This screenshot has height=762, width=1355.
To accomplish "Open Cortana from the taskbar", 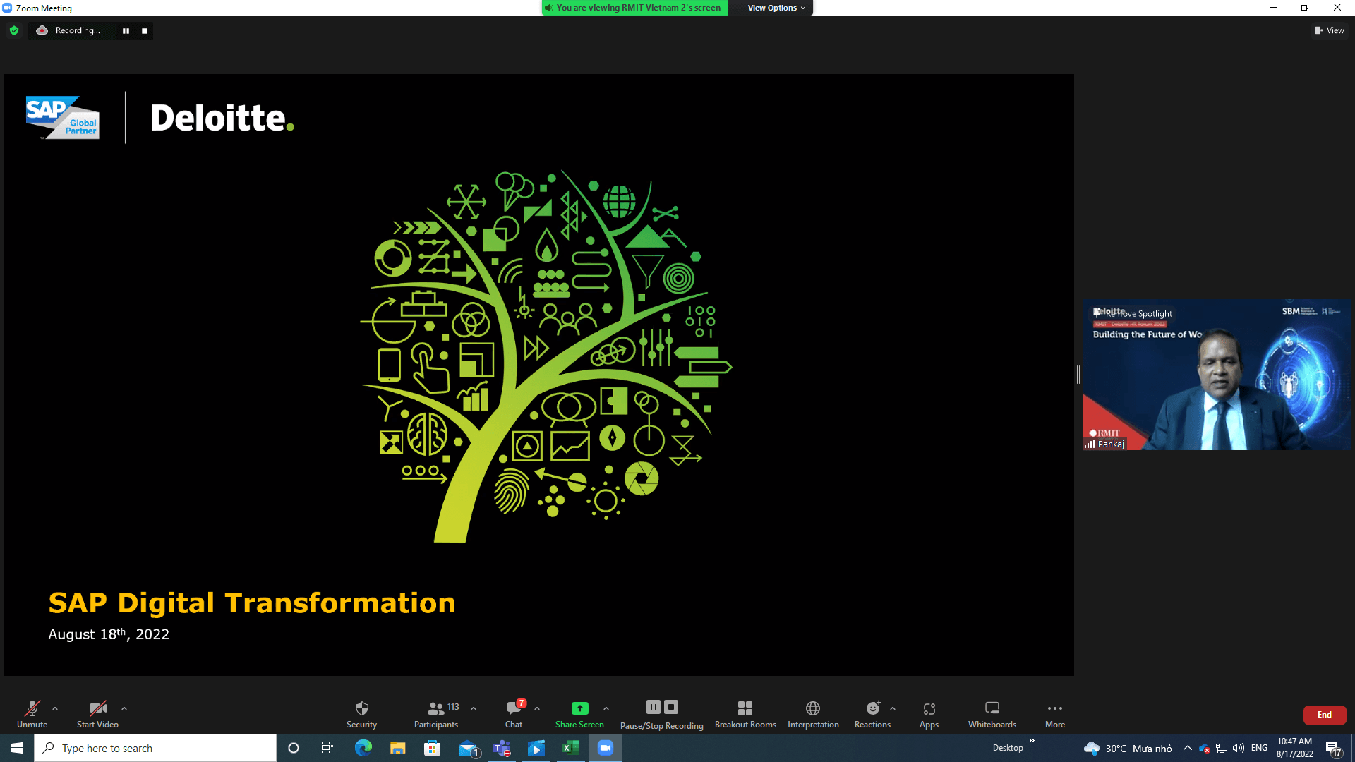I will click(294, 748).
